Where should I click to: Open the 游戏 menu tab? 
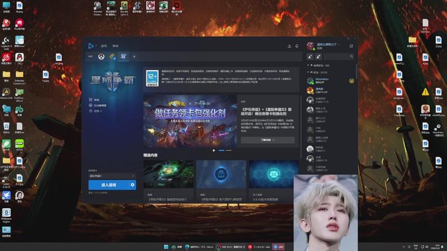tap(104, 46)
